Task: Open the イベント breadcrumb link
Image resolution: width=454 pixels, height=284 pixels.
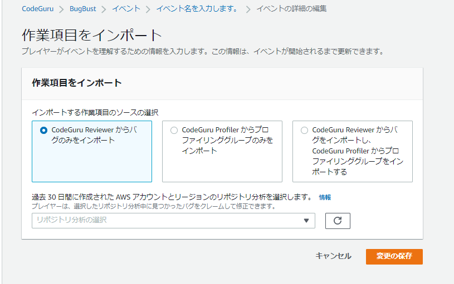Action: pos(126,9)
